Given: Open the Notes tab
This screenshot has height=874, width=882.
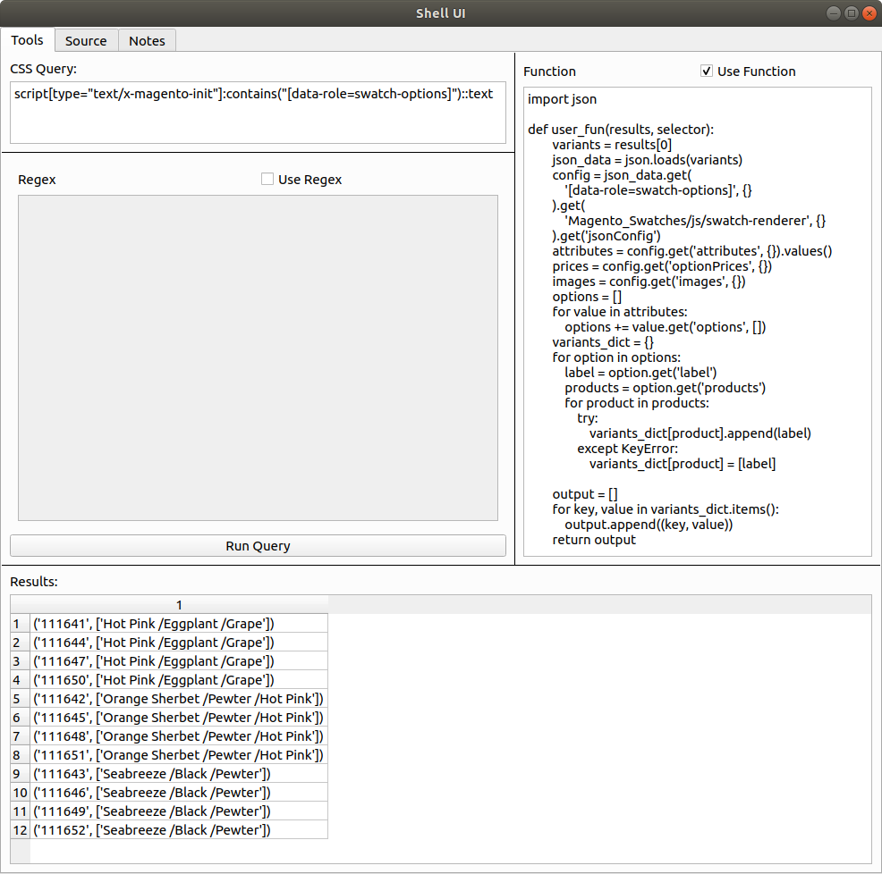Looking at the screenshot, I should [146, 40].
